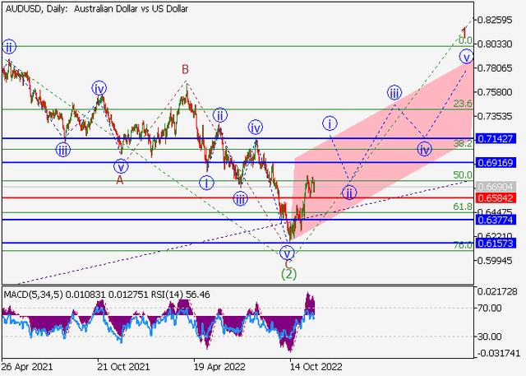Image resolution: width=526 pixels, height=376 pixels.
Task: Click projected wave iv circle below 0.71427 line
Action: 424,149
